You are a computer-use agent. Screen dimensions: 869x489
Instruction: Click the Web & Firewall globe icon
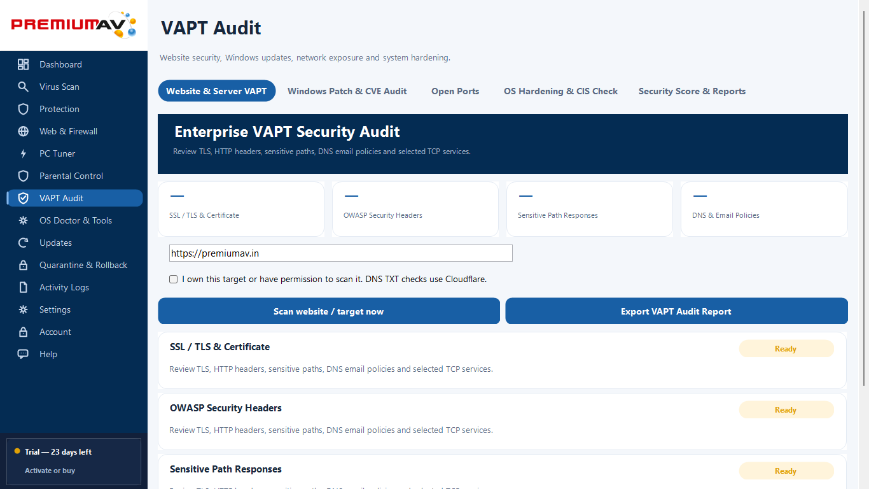click(24, 131)
